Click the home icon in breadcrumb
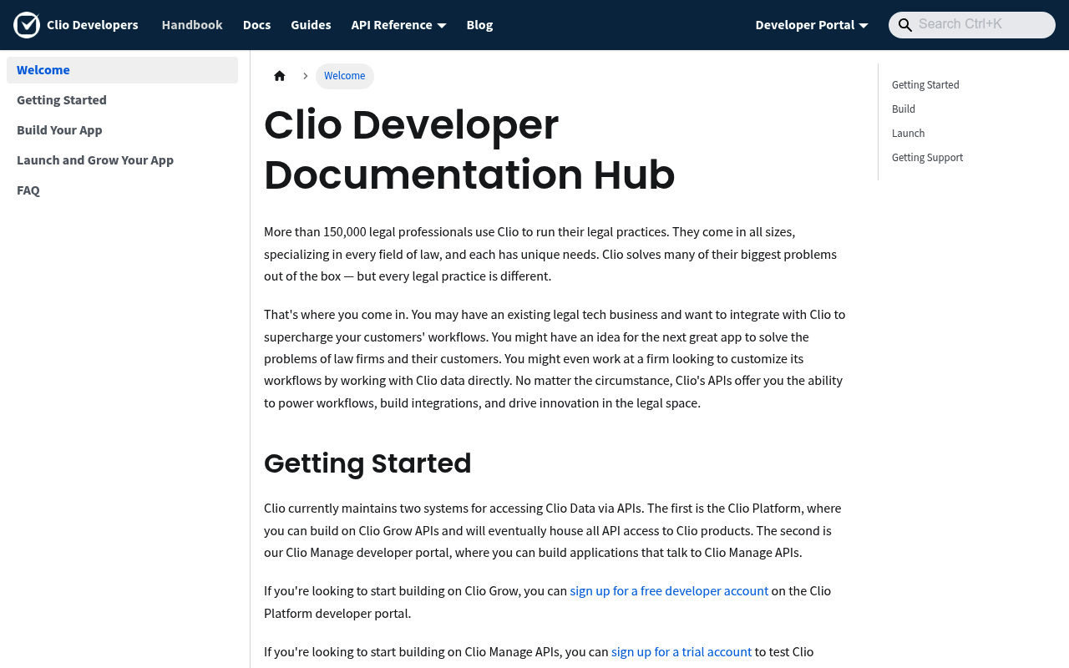 click(x=280, y=76)
